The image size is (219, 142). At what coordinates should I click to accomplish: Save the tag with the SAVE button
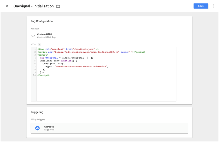click(x=201, y=6)
